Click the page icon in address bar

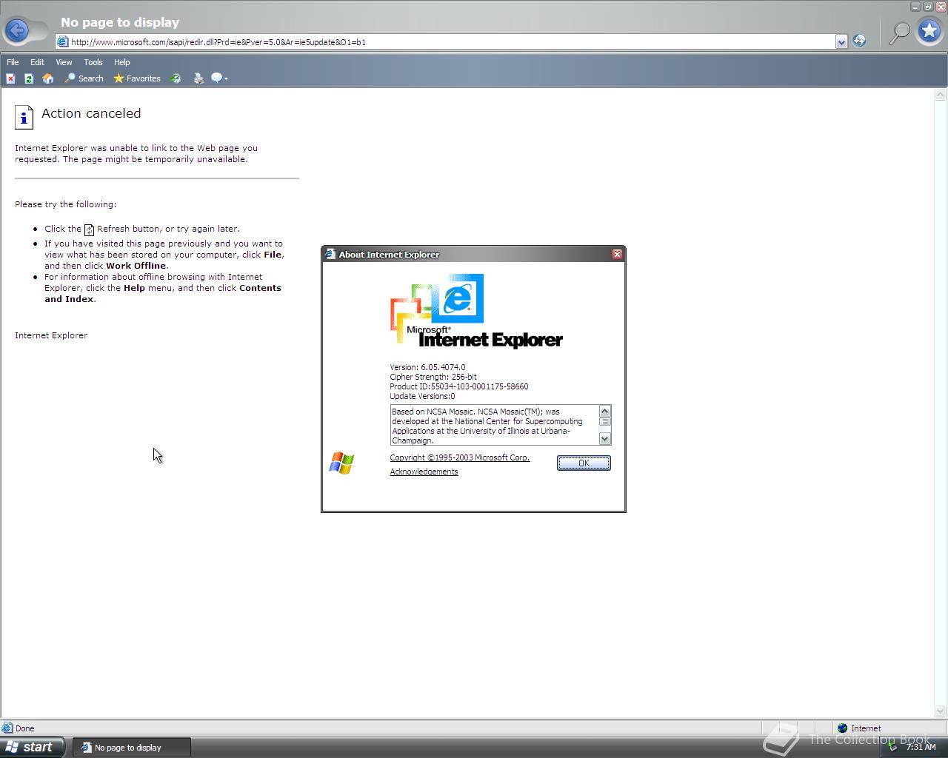(x=64, y=42)
